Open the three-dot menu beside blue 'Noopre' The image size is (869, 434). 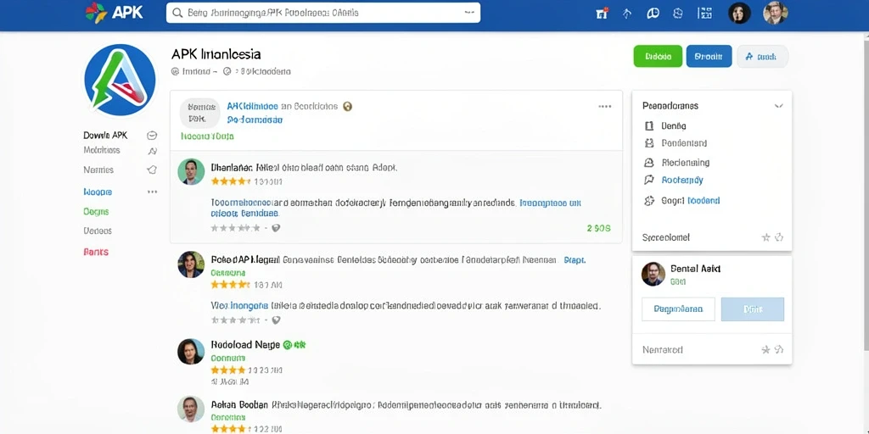[152, 192]
